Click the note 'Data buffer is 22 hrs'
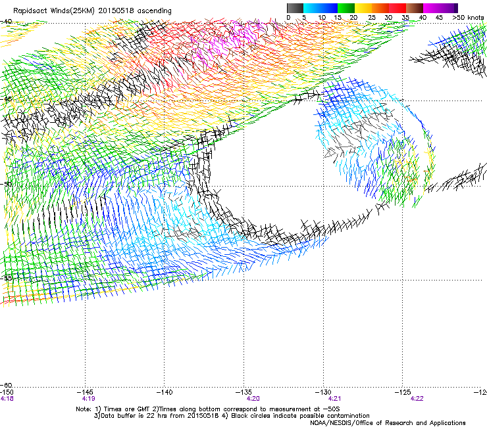This screenshot has height=427, width=487. [x=134, y=416]
